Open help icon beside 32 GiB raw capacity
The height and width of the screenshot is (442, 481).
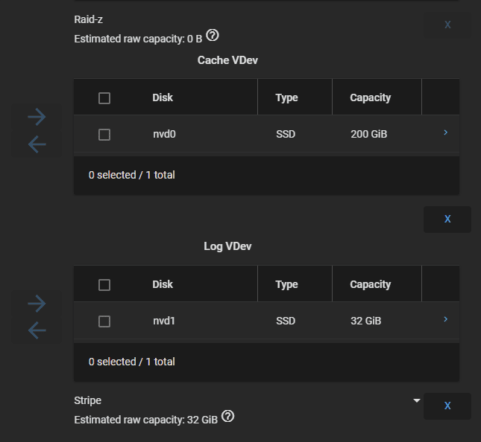click(227, 416)
